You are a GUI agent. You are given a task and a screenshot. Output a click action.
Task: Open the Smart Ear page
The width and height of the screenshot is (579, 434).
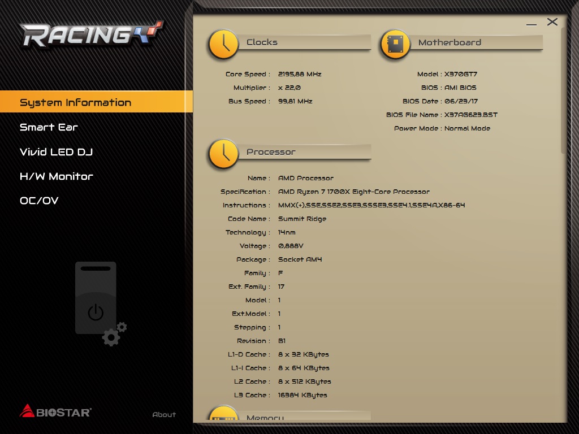pyautogui.click(x=49, y=127)
